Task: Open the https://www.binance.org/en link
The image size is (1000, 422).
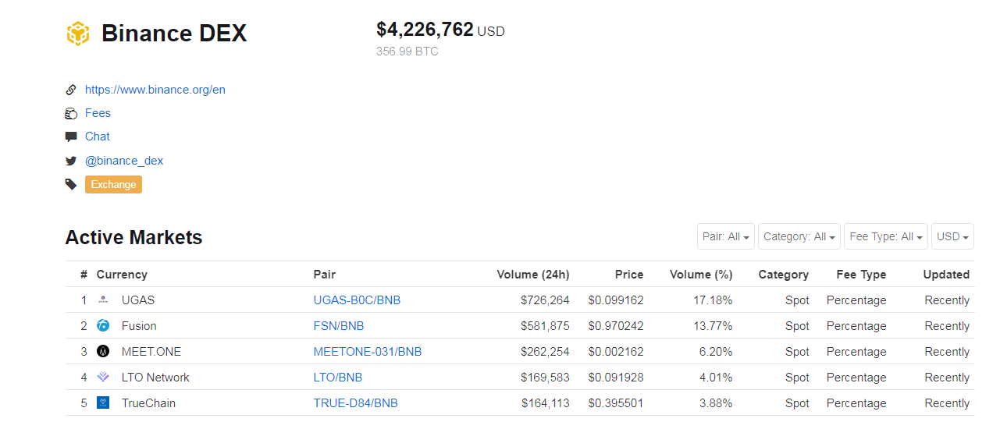Action: [155, 90]
